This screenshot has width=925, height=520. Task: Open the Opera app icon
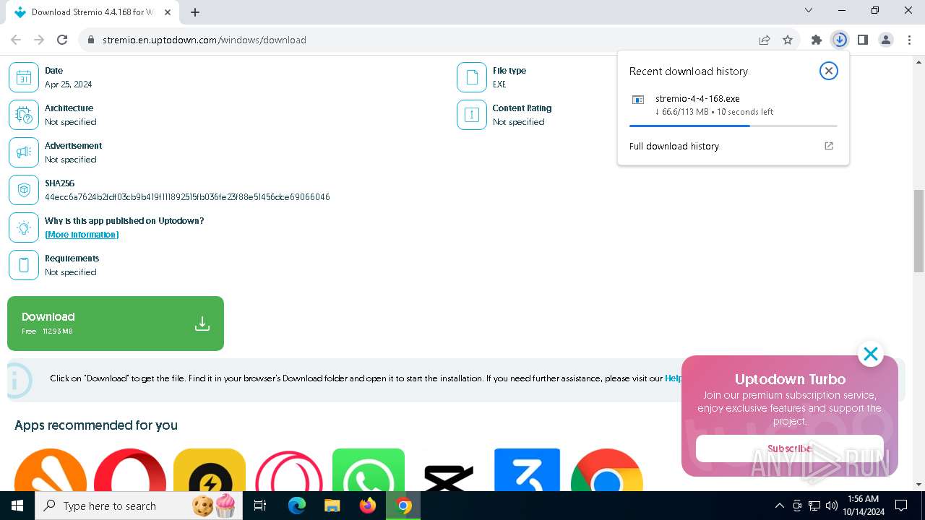130,470
